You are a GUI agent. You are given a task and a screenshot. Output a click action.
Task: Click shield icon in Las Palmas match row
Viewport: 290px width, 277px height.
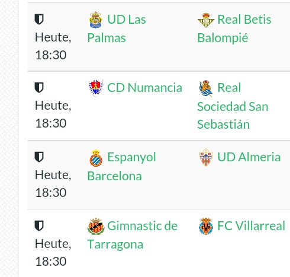tap(39, 19)
